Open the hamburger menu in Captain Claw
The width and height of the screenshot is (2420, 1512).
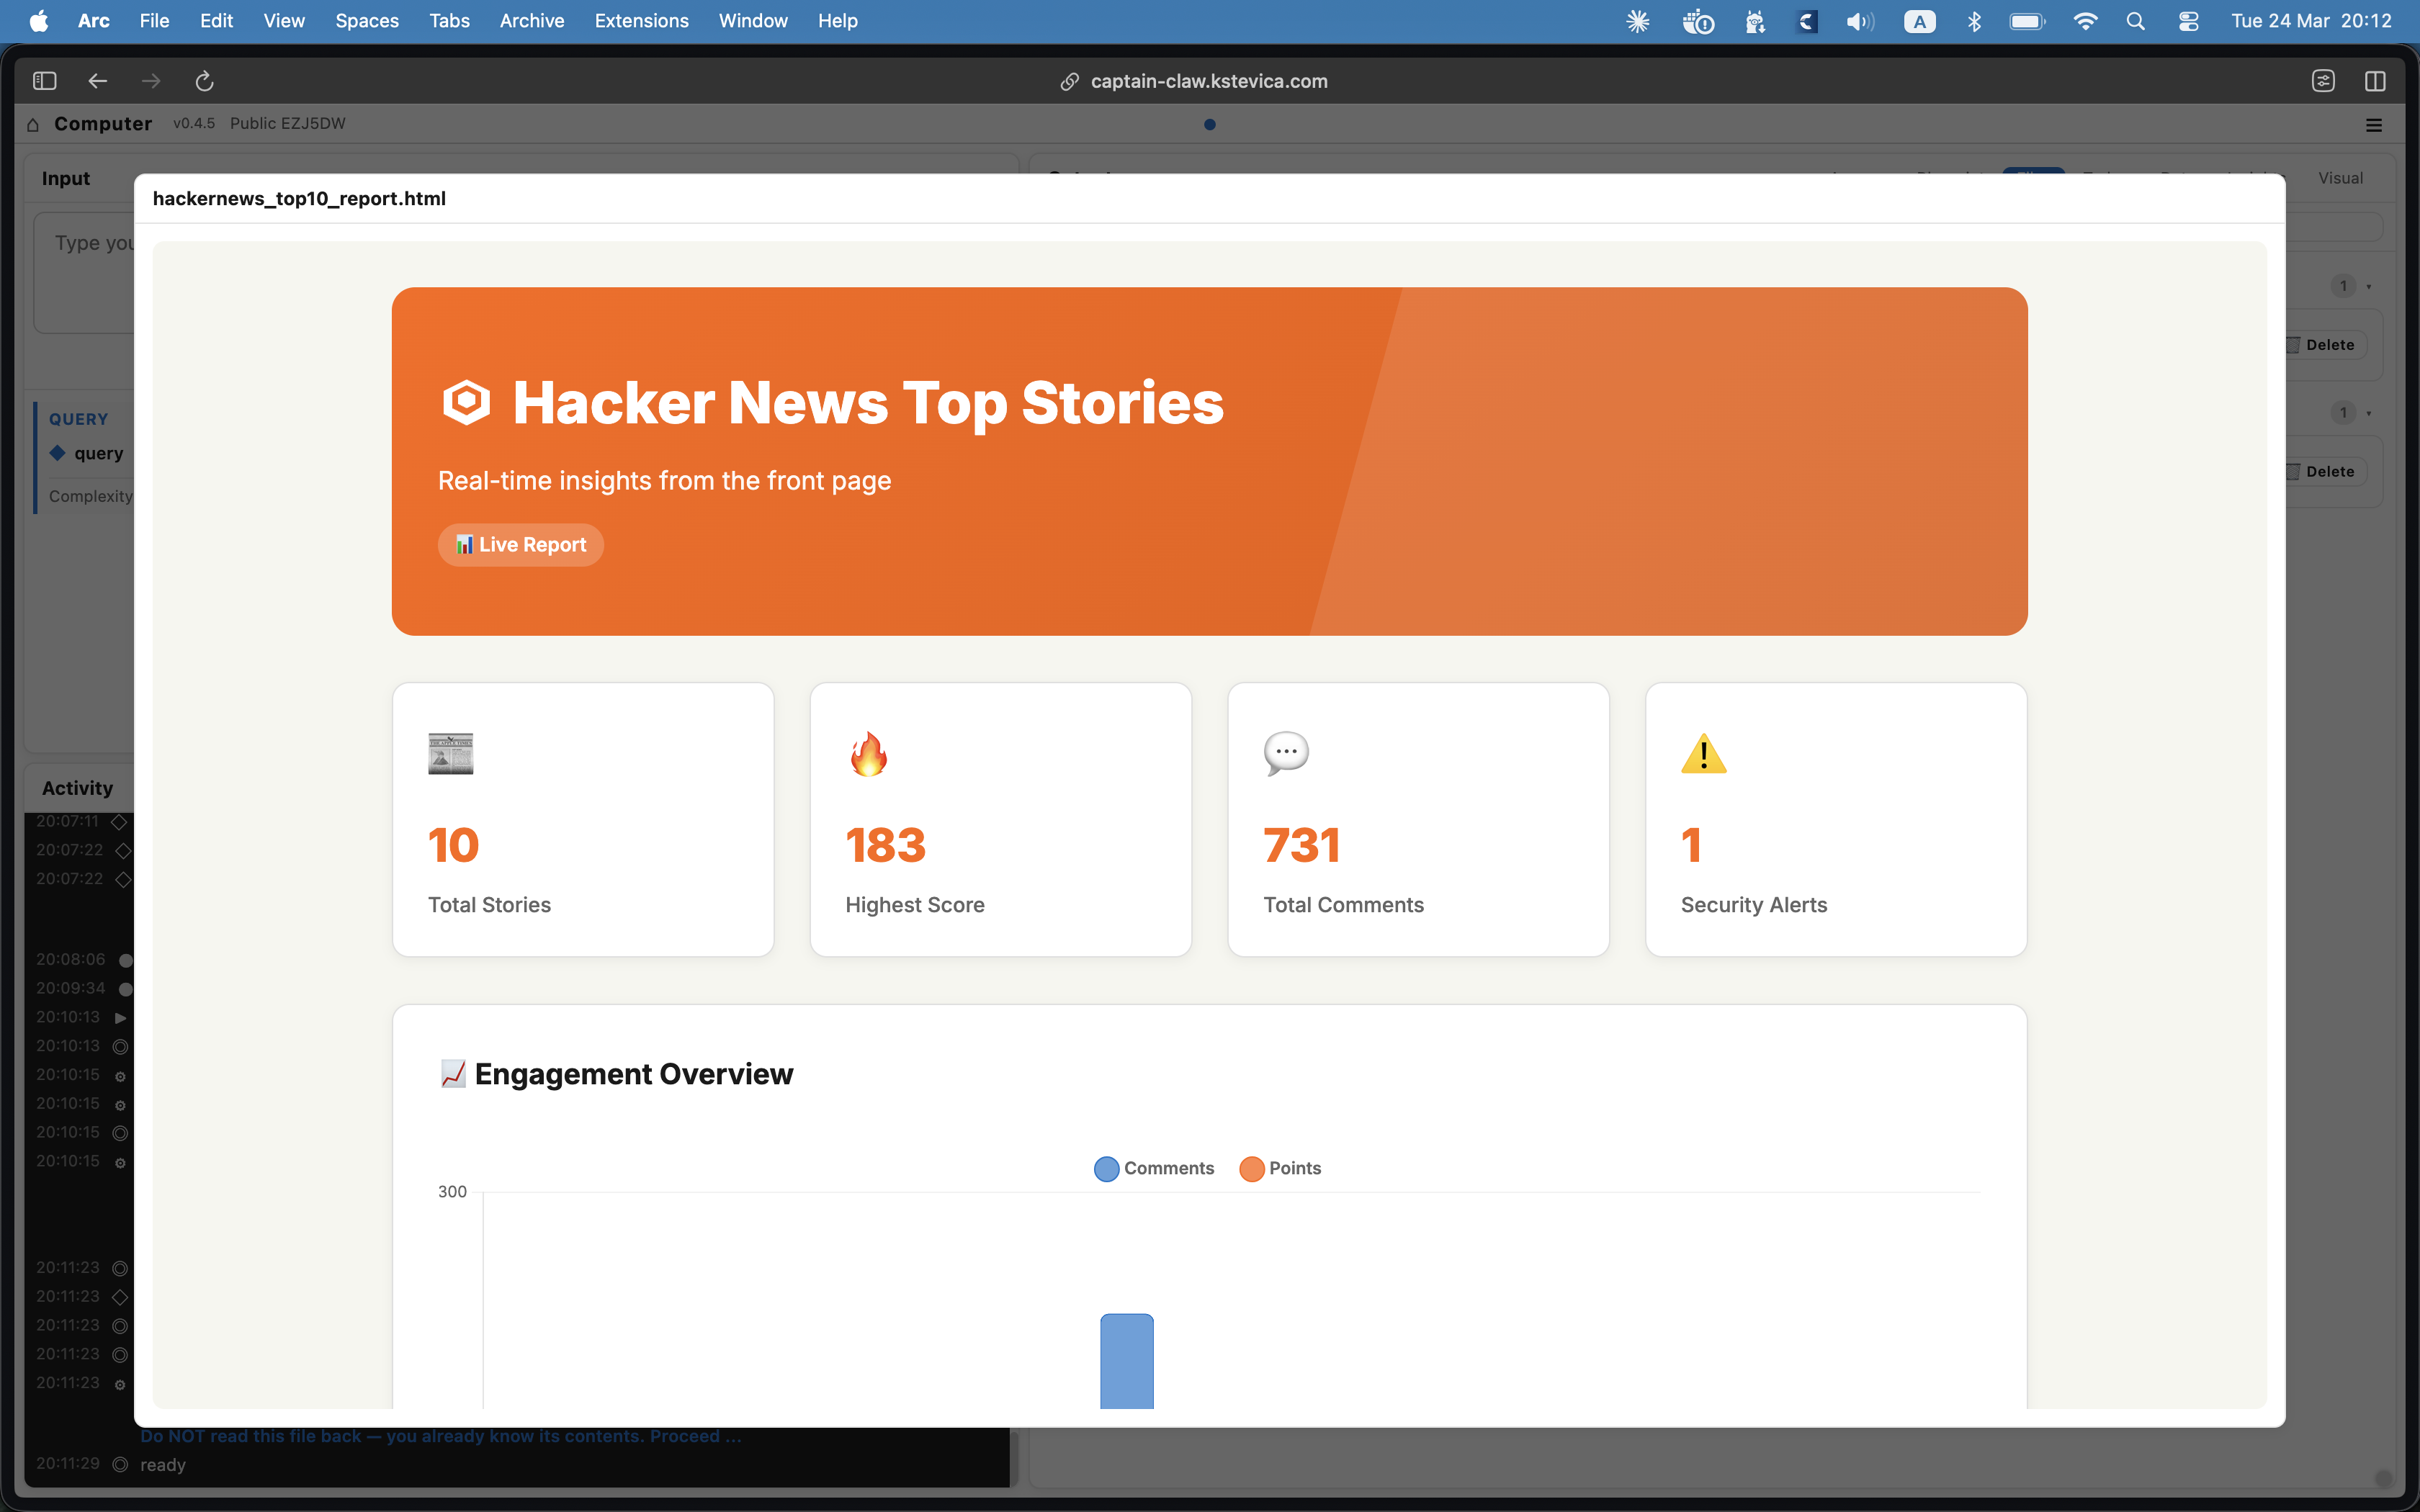coord(2374,125)
